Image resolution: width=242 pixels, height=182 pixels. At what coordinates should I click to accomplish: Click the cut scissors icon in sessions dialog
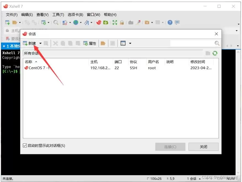click(55, 43)
